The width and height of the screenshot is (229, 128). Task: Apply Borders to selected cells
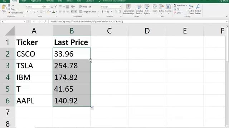[42, 12]
